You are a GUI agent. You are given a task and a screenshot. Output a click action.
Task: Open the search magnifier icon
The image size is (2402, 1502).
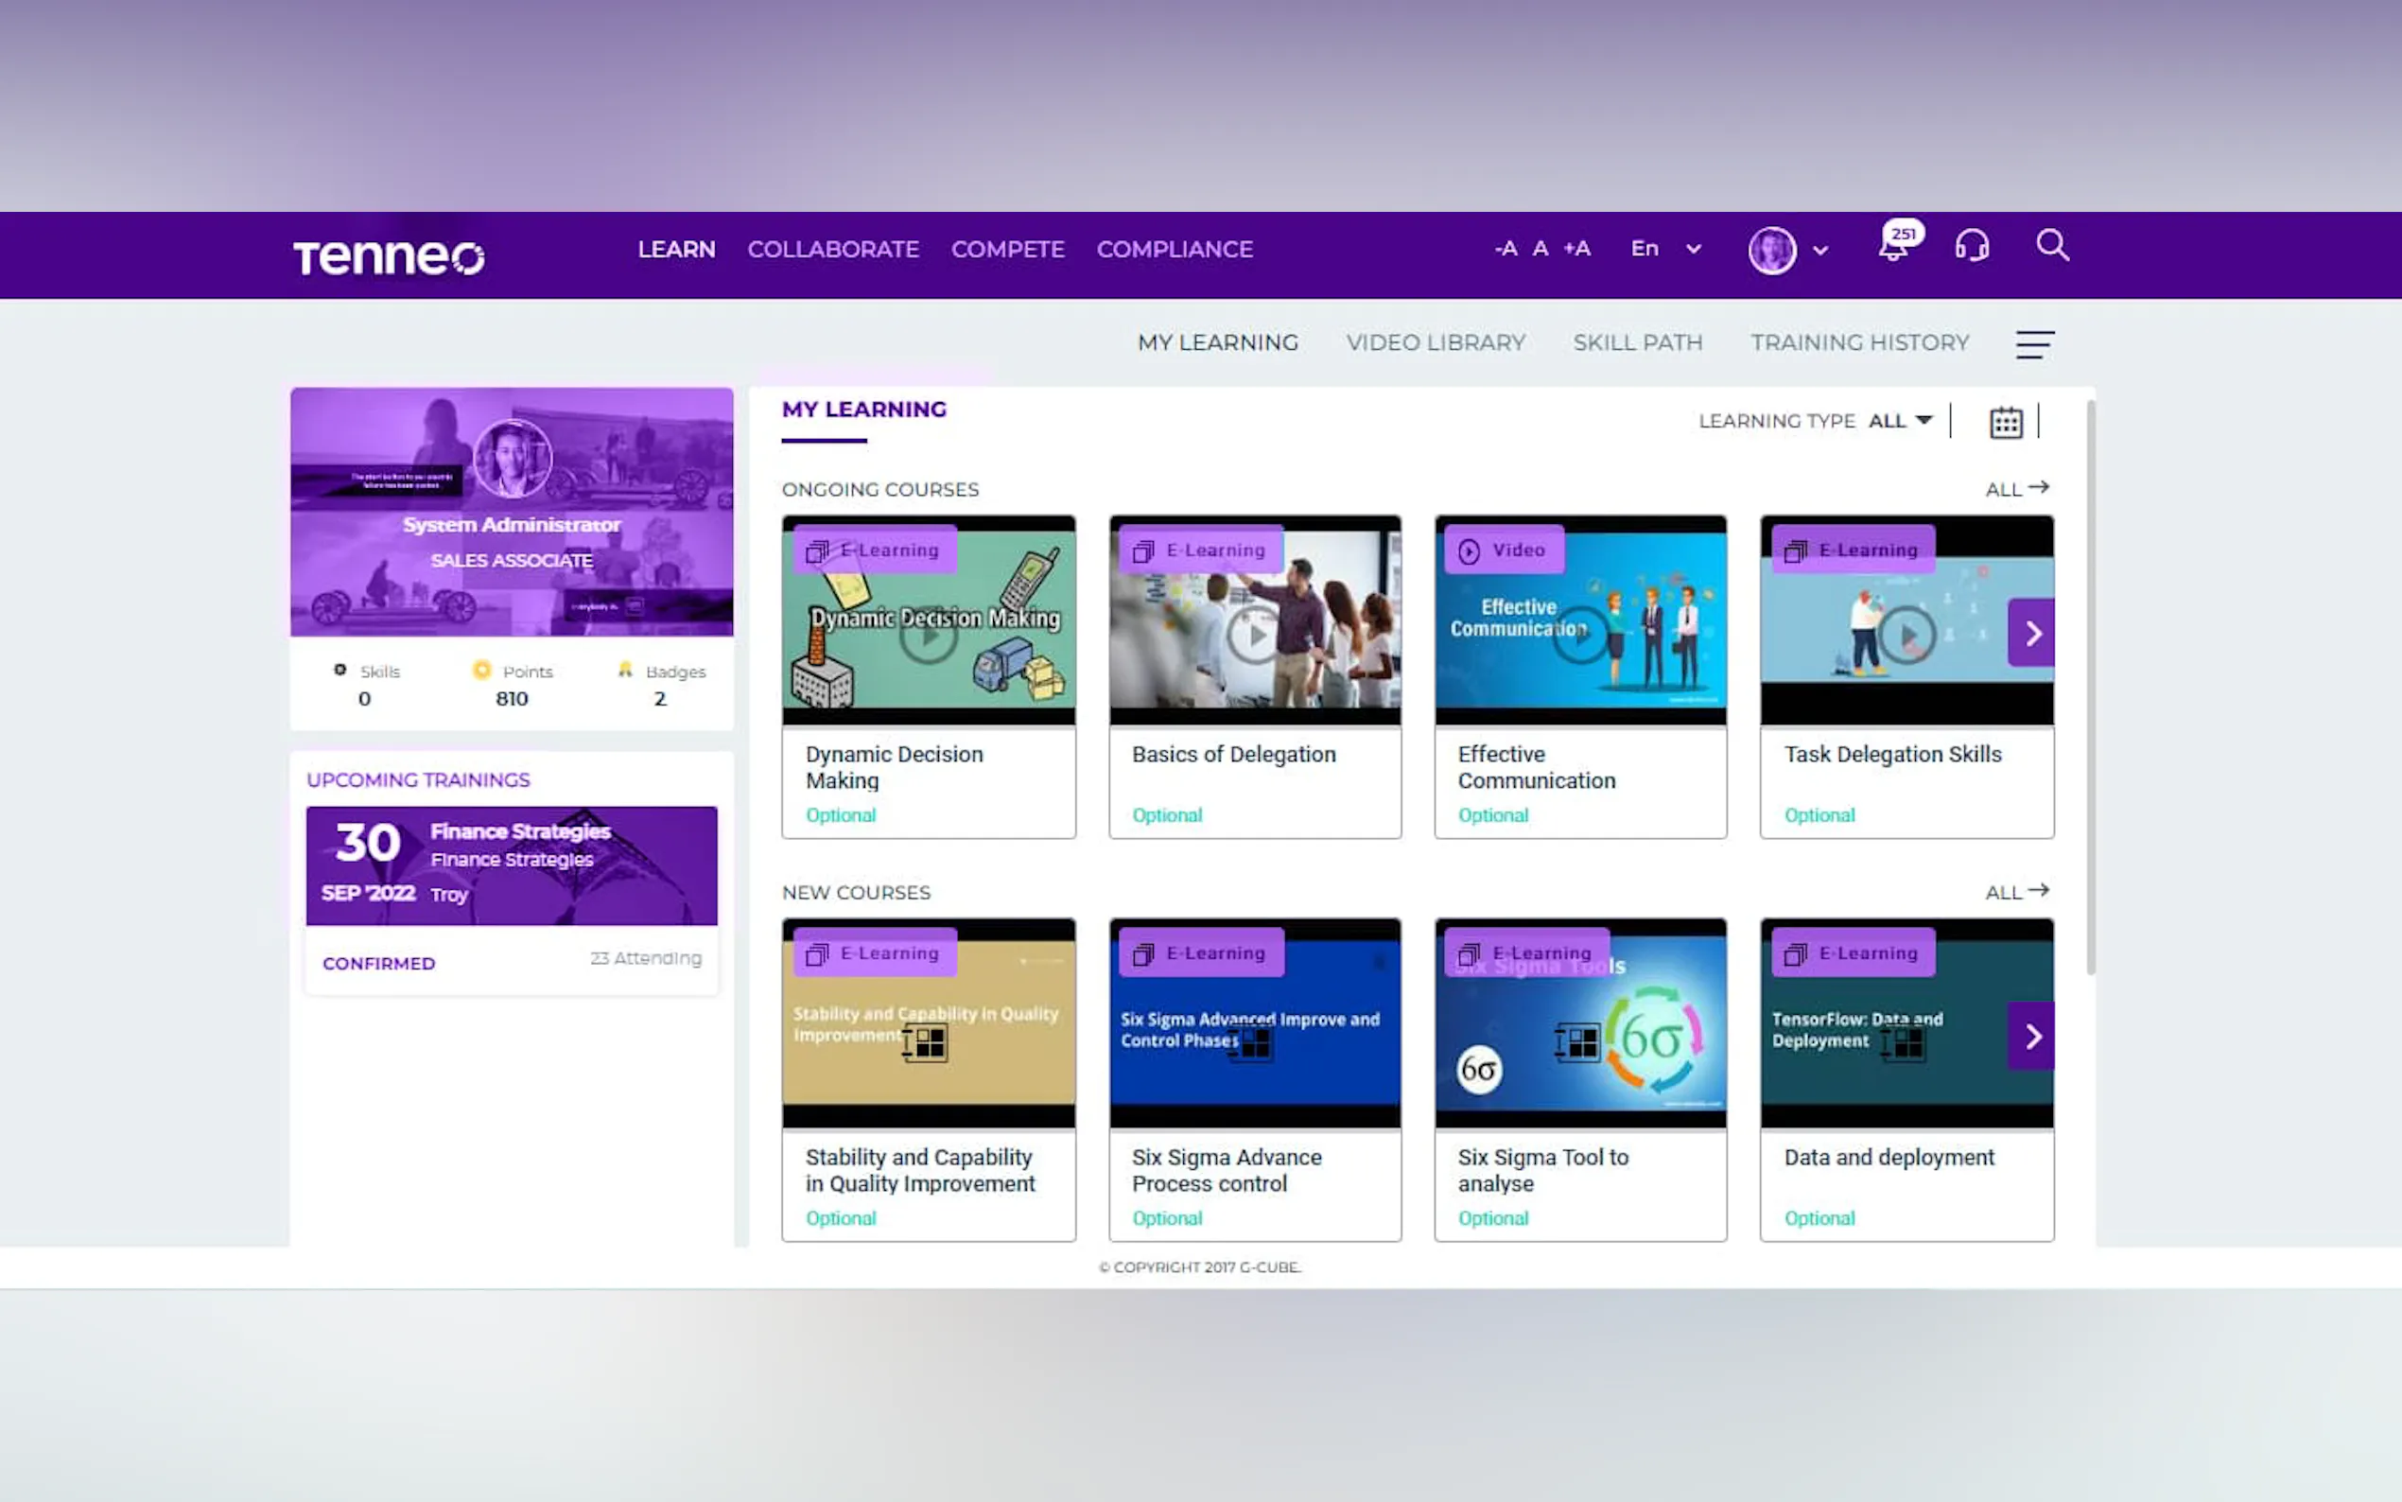pyautogui.click(x=2051, y=245)
